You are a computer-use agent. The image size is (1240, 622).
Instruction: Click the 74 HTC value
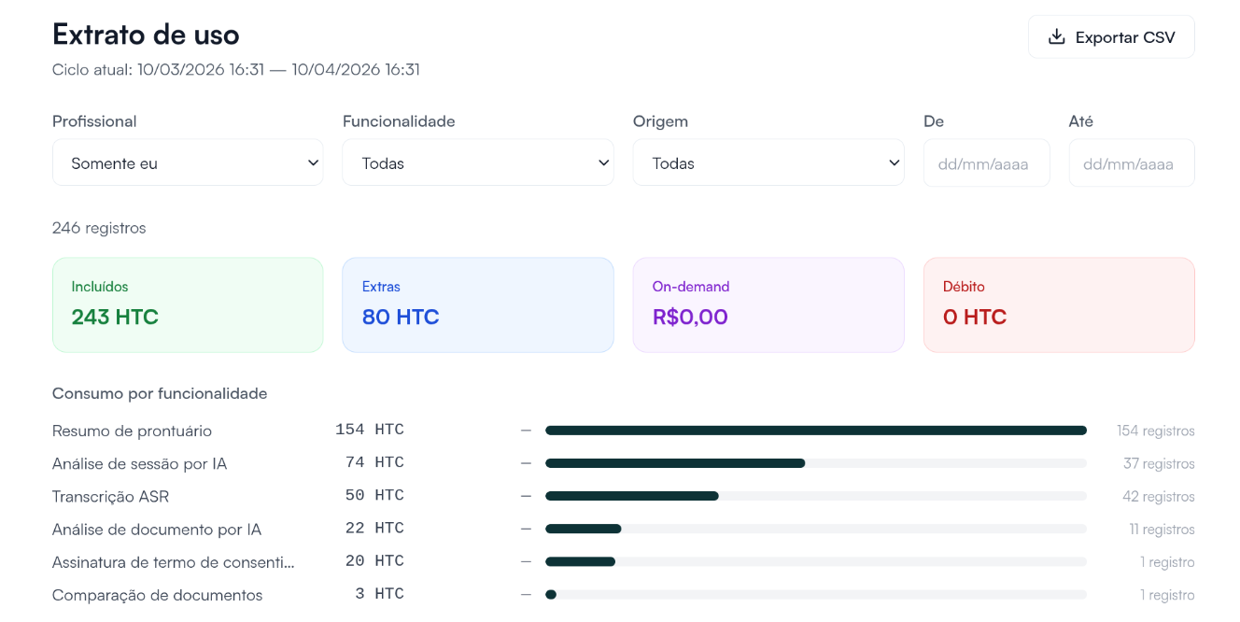(x=374, y=462)
